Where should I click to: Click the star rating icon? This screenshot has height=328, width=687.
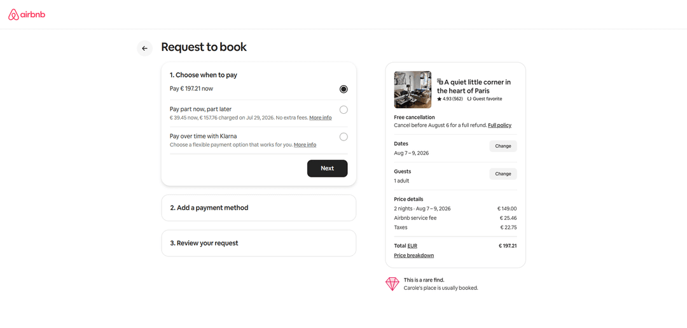439,99
